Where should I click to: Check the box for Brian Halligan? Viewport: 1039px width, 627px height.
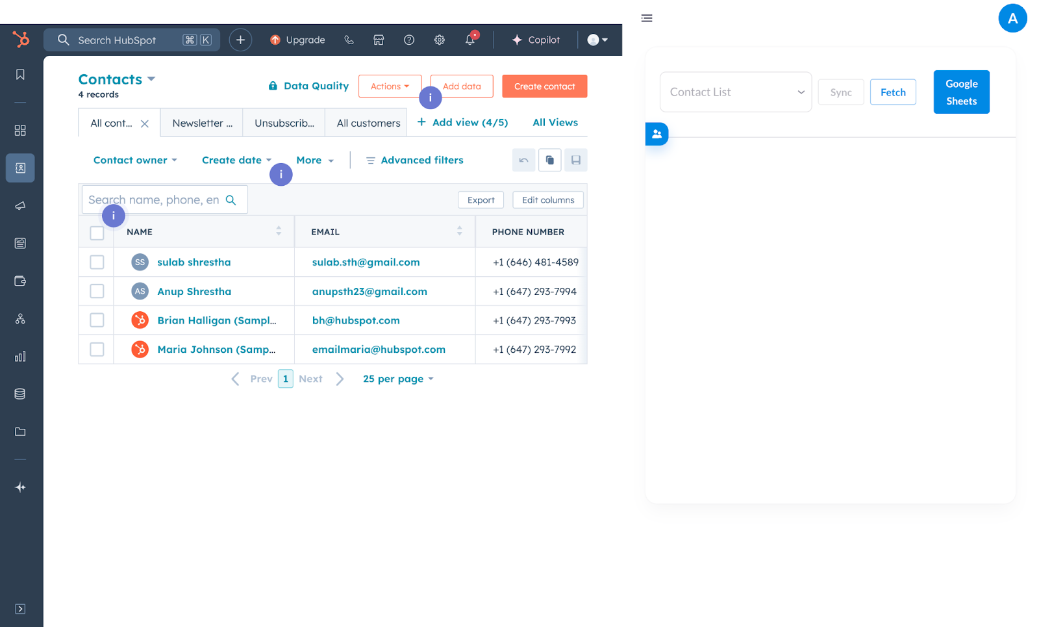97,320
